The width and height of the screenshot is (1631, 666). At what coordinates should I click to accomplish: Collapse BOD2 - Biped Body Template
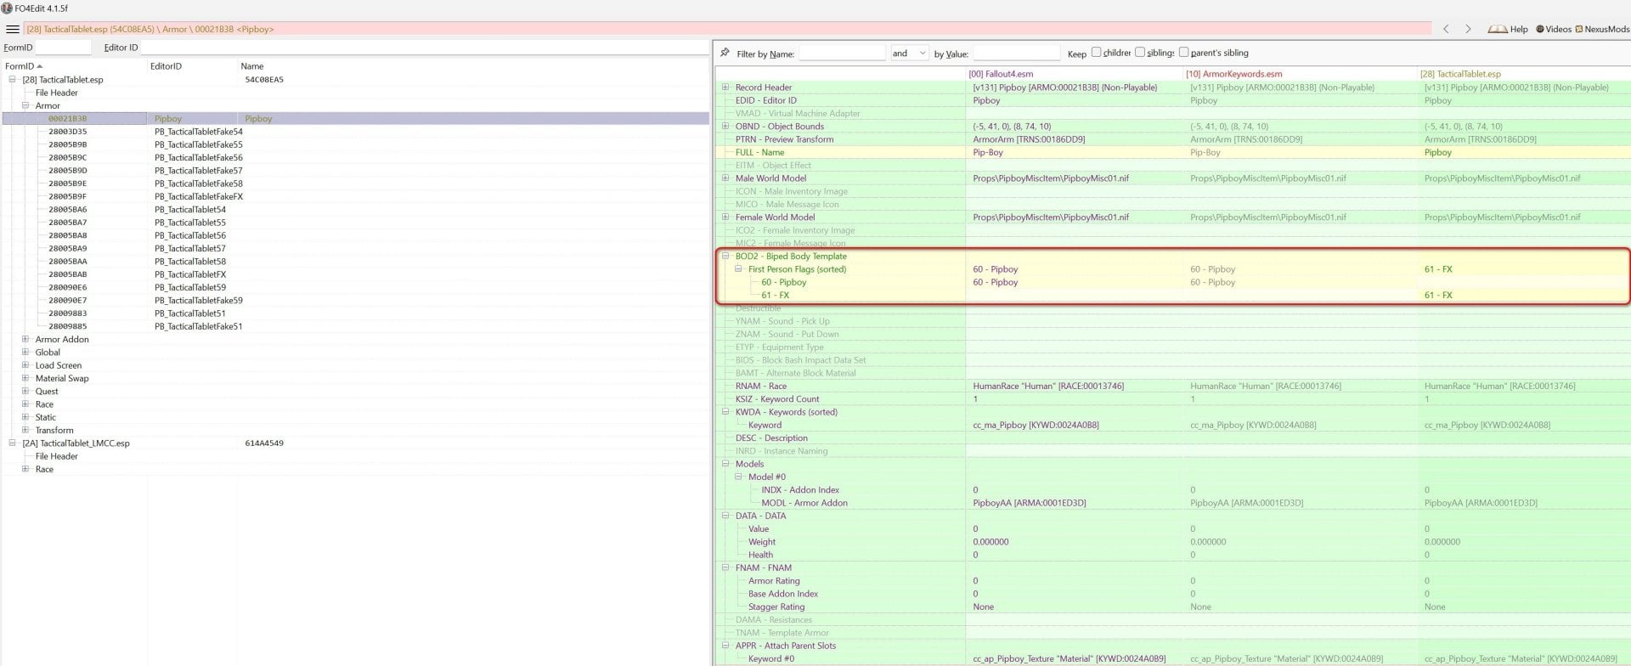click(725, 256)
